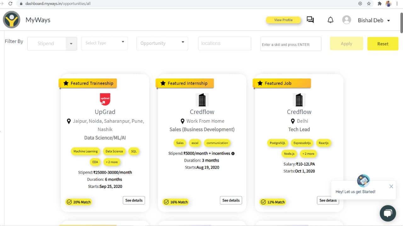Image resolution: width=403 pixels, height=226 pixels.
Task: Click the View Profile button
Action: [283, 20]
